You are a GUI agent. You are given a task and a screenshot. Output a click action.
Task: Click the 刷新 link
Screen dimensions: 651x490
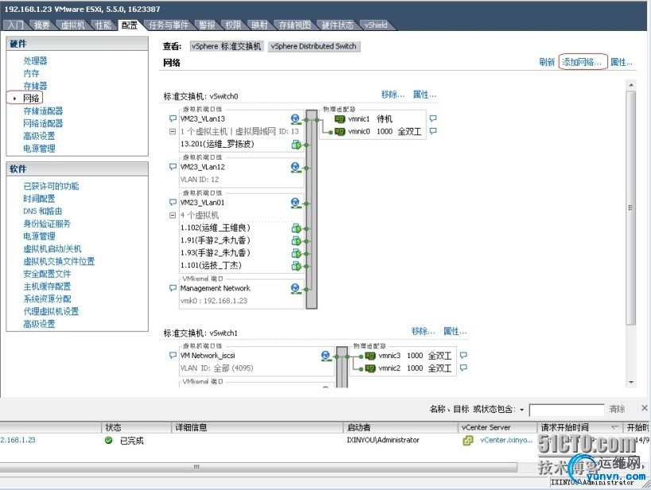pyautogui.click(x=547, y=62)
